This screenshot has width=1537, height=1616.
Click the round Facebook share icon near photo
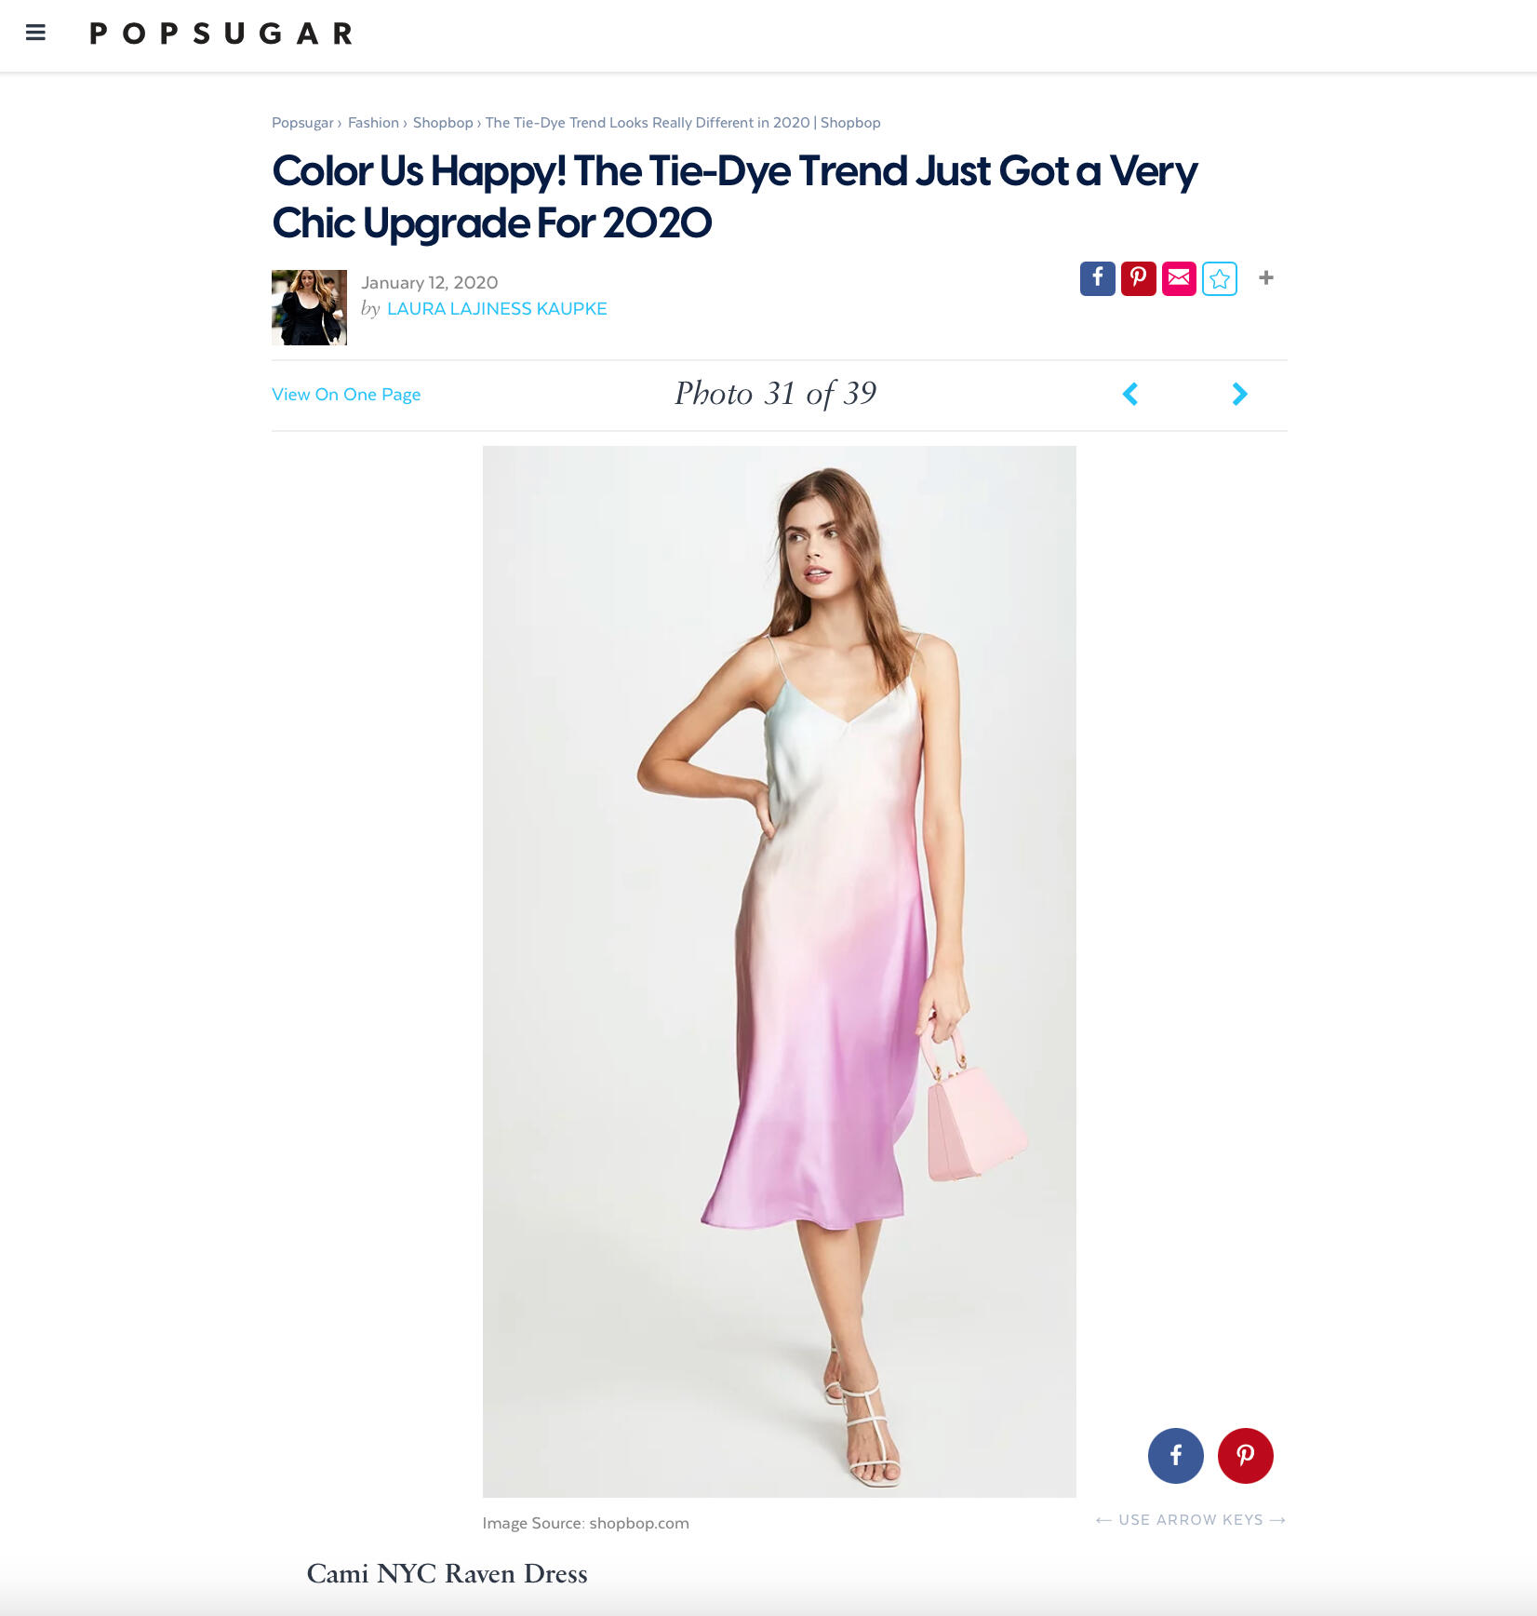1175,1455
